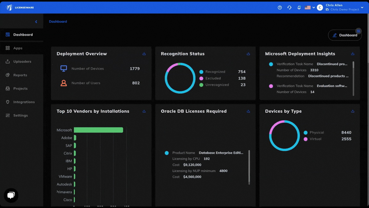Open Integrations in the sidebar
The height and width of the screenshot is (208, 369).
click(x=22, y=102)
